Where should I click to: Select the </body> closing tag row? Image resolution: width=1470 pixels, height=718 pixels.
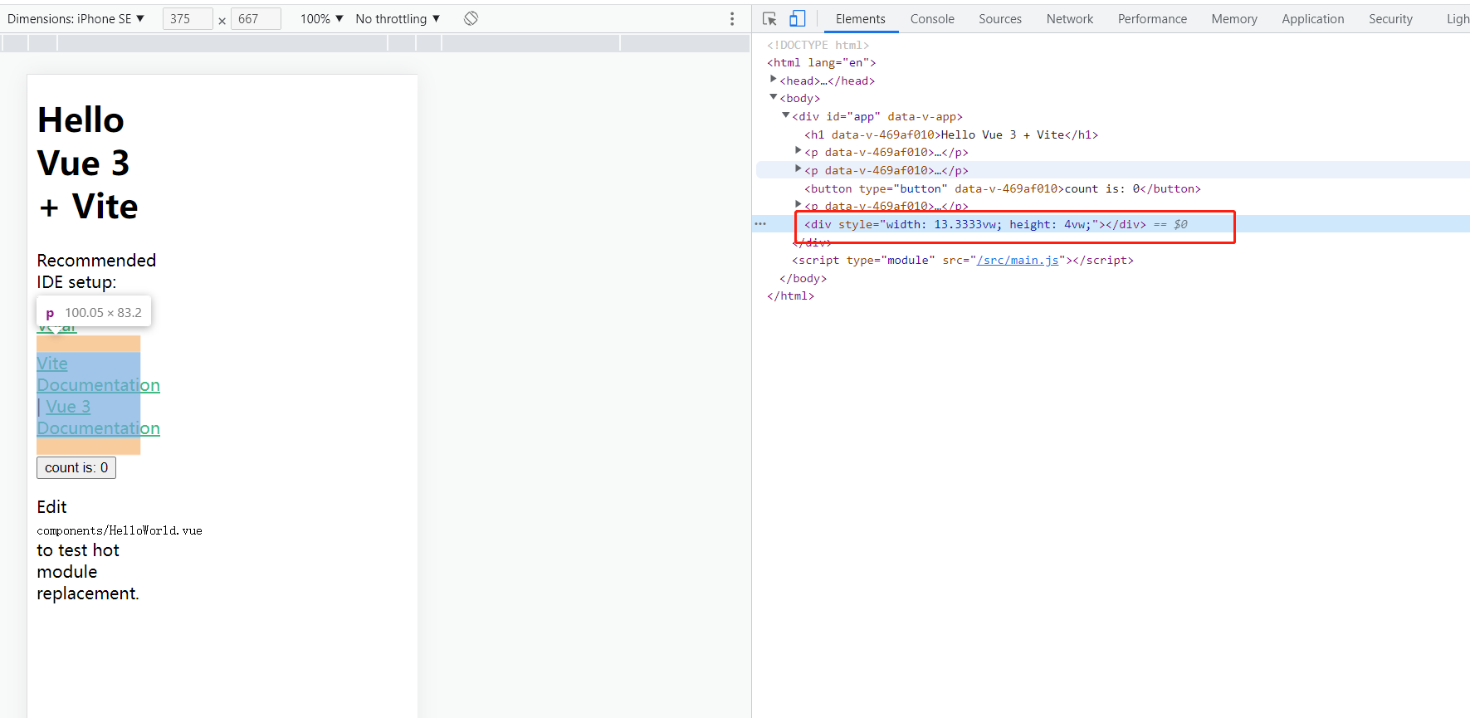803,278
